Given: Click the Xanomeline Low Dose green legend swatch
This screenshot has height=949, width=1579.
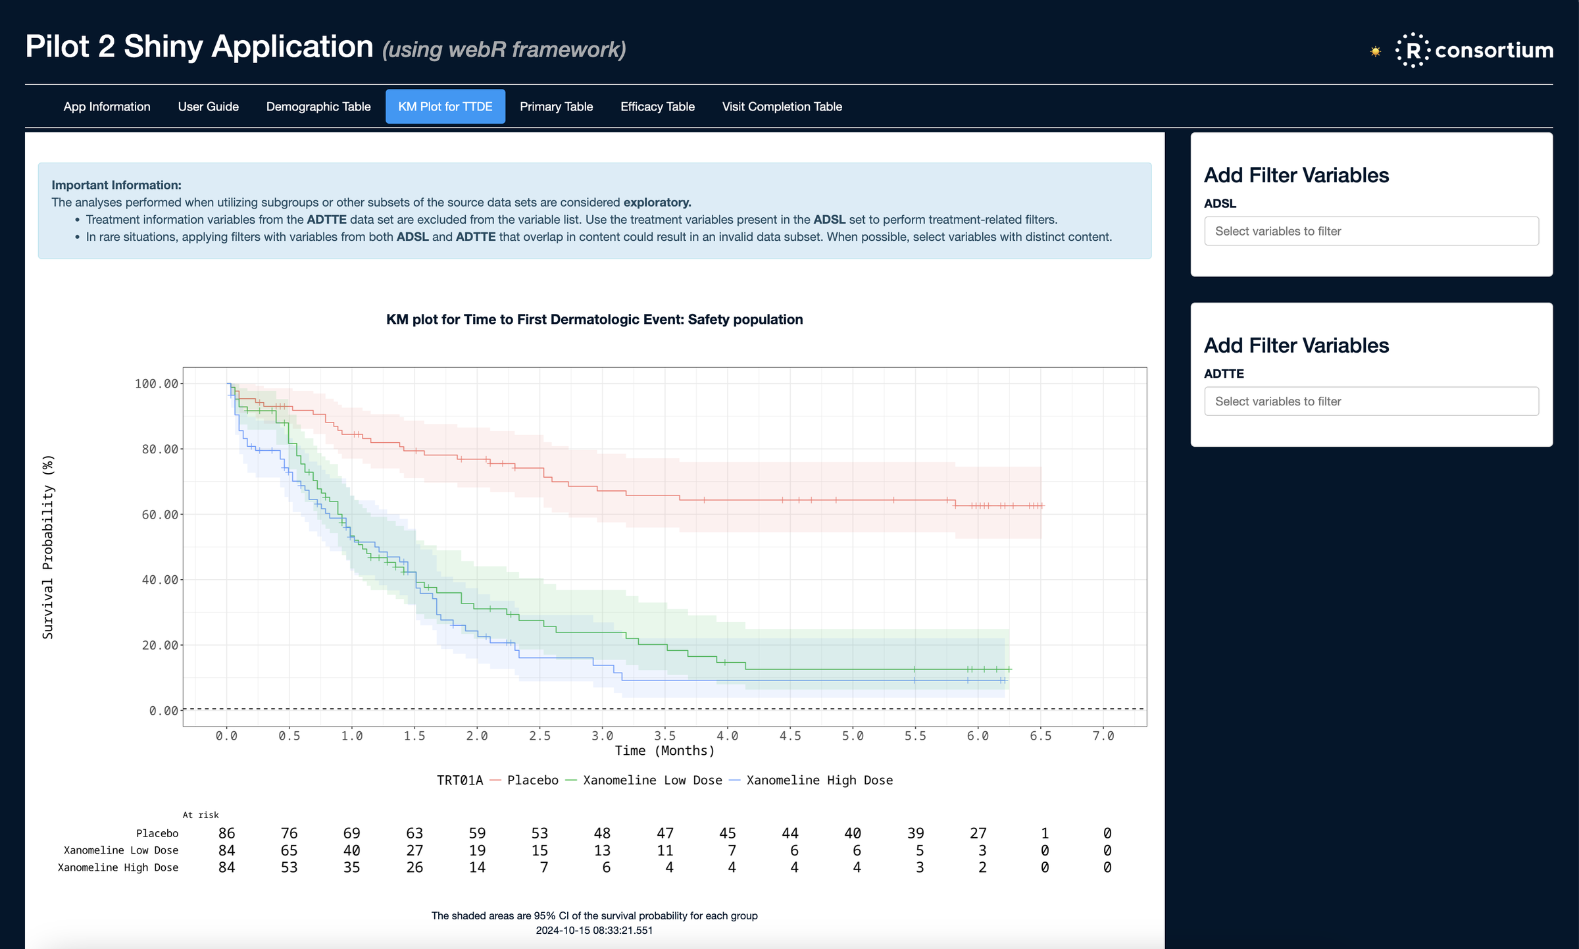Looking at the screenshot, I should [570, 781].
